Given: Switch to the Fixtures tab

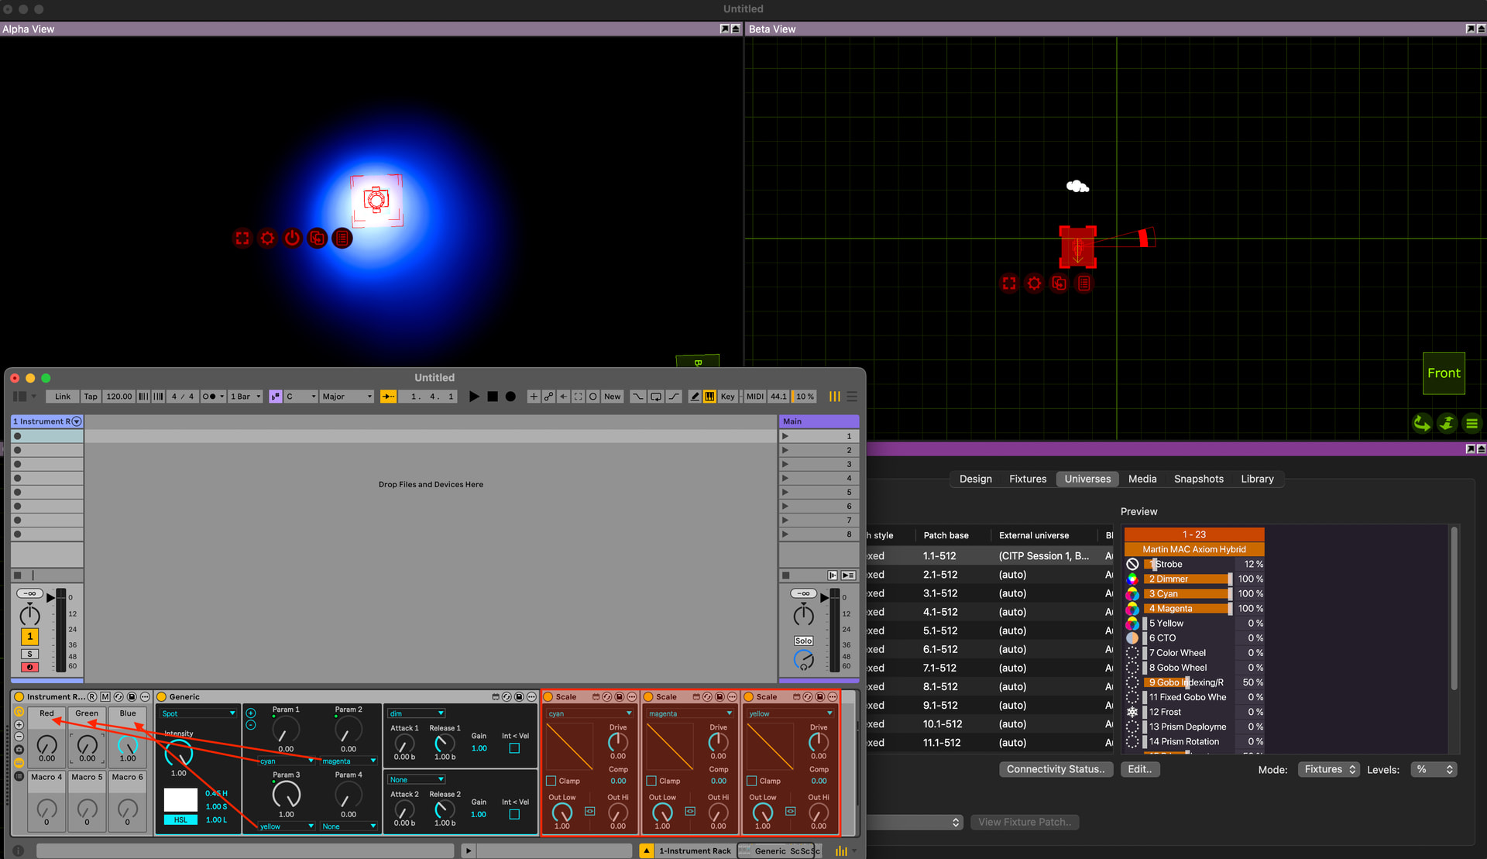Looking at the screenshot, I should pos(1027,479).
